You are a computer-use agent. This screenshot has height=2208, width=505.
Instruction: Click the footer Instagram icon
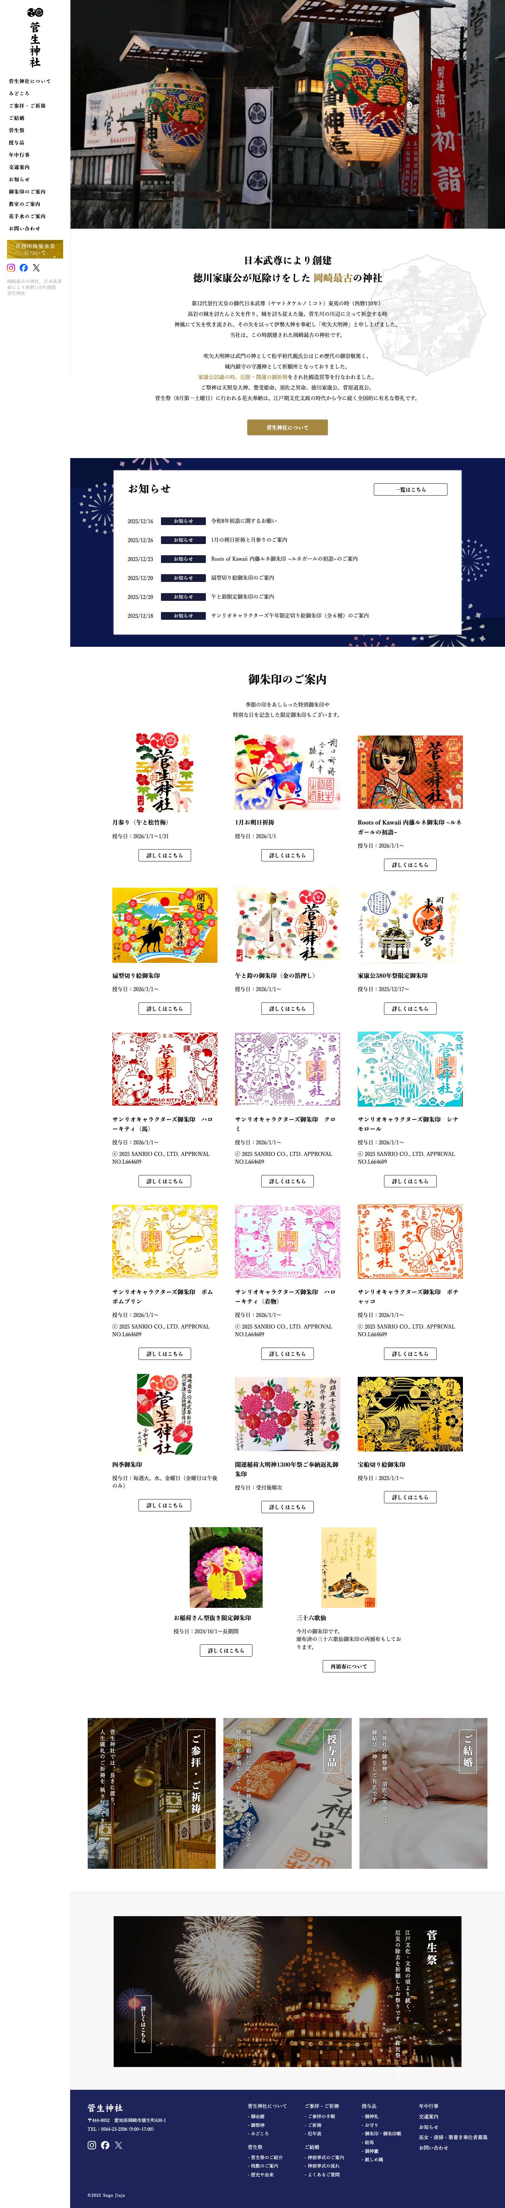(92, 2146)
